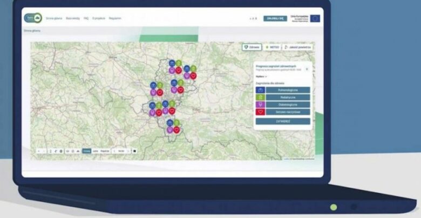Screen dimensions: 421x218
Task: Open the Regulamin page
Action: [115, 18]
